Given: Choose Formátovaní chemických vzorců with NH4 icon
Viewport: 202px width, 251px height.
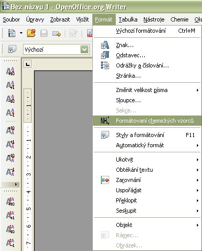Looking at the screenshot, I should click(x=147, y=121).
